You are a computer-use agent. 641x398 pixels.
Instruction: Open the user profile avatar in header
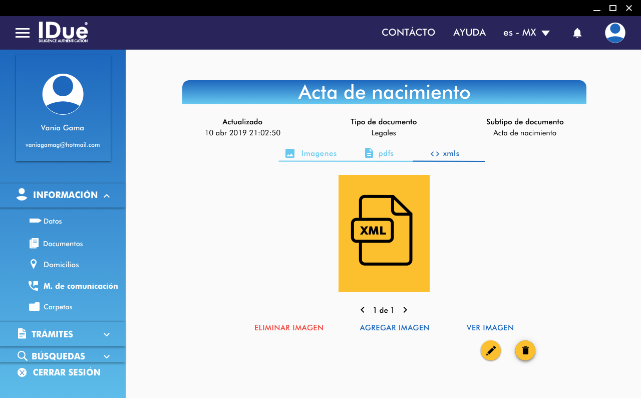pos(614,33)
